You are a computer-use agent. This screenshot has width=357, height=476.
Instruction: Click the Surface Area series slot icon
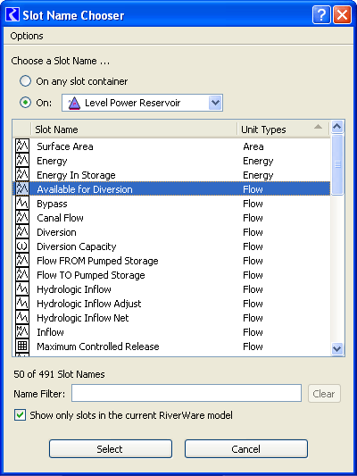[22, 146]
